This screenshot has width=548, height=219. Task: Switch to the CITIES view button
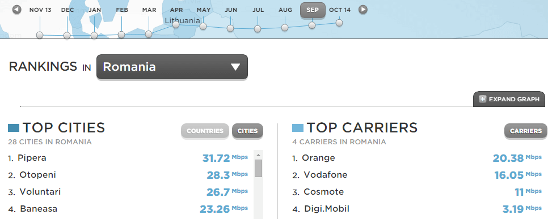pyautogui.click(x=247, y=131)
